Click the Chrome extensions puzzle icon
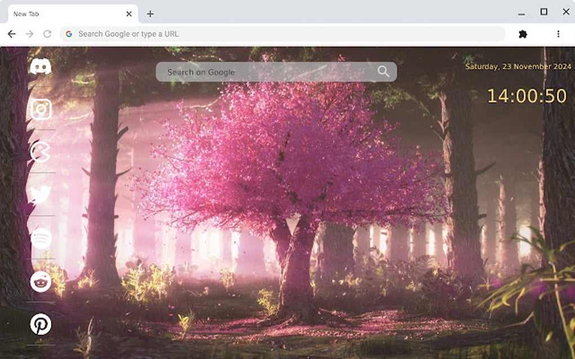 pos(522,34)
